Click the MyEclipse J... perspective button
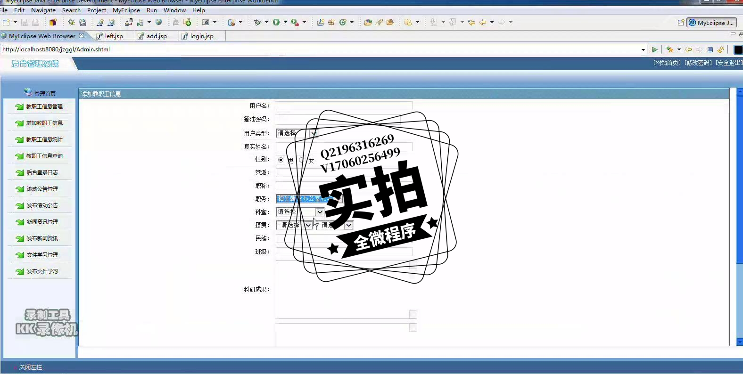This screenshot has height=374, width=743. pos(711,23)
